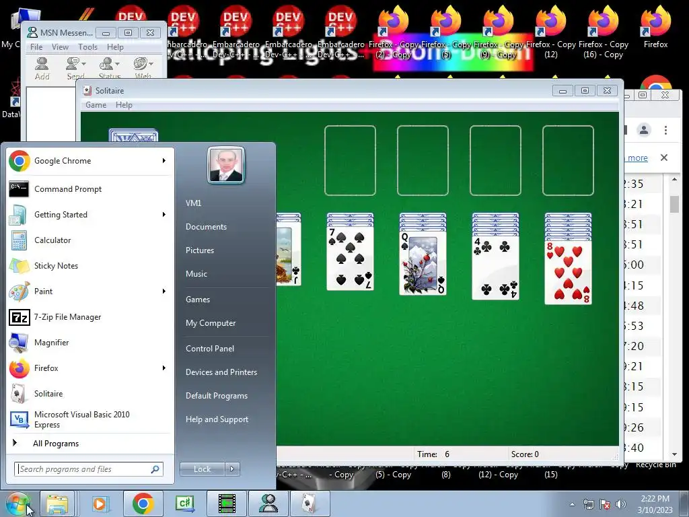This screenshot has width=689, height=517.
Task: Open Microsoft Visual Basic 2010 Express
Action: pyautogui.click(x=91, y=419)
